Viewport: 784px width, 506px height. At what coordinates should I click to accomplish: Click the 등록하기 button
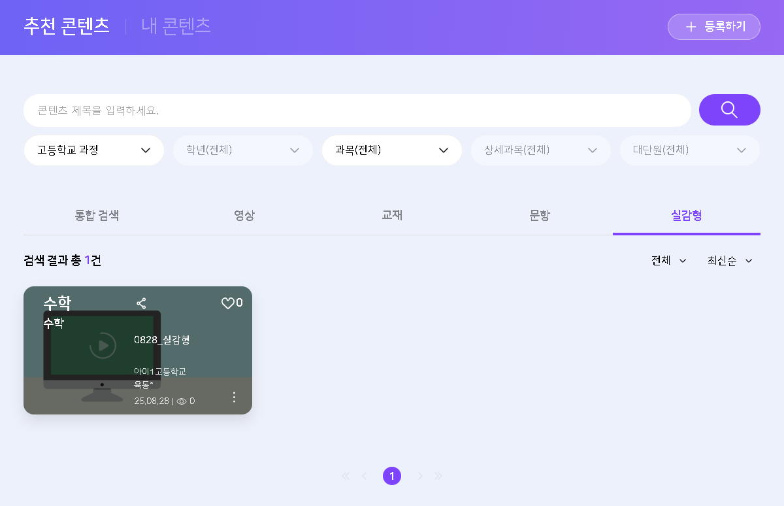(x=714, y=27)
